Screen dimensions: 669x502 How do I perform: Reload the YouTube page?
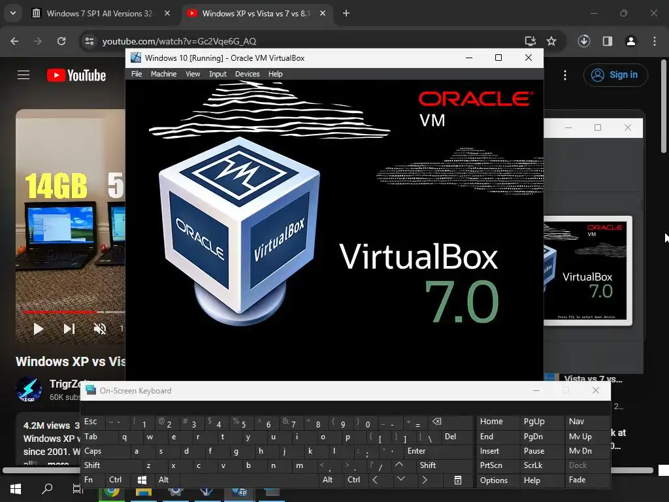61,41
